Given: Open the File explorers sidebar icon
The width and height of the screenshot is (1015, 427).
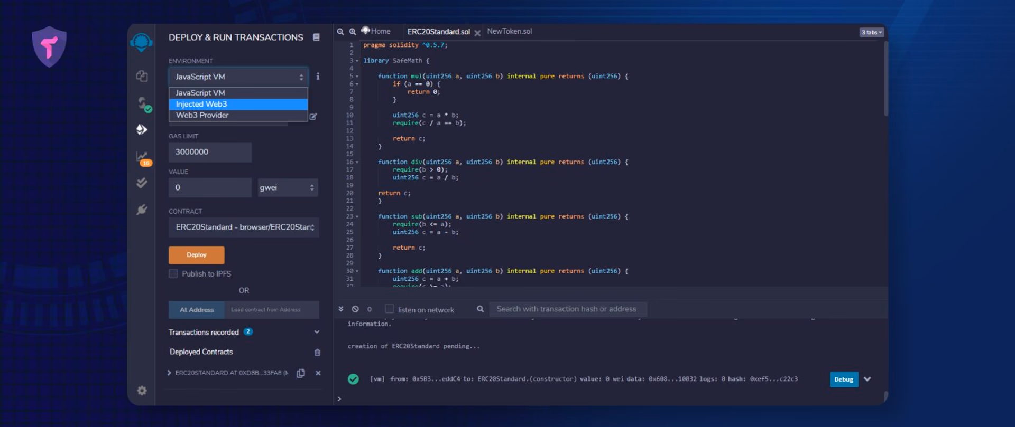Looking at the screenshot, I should pyautogui.click(x=142, y=76).
